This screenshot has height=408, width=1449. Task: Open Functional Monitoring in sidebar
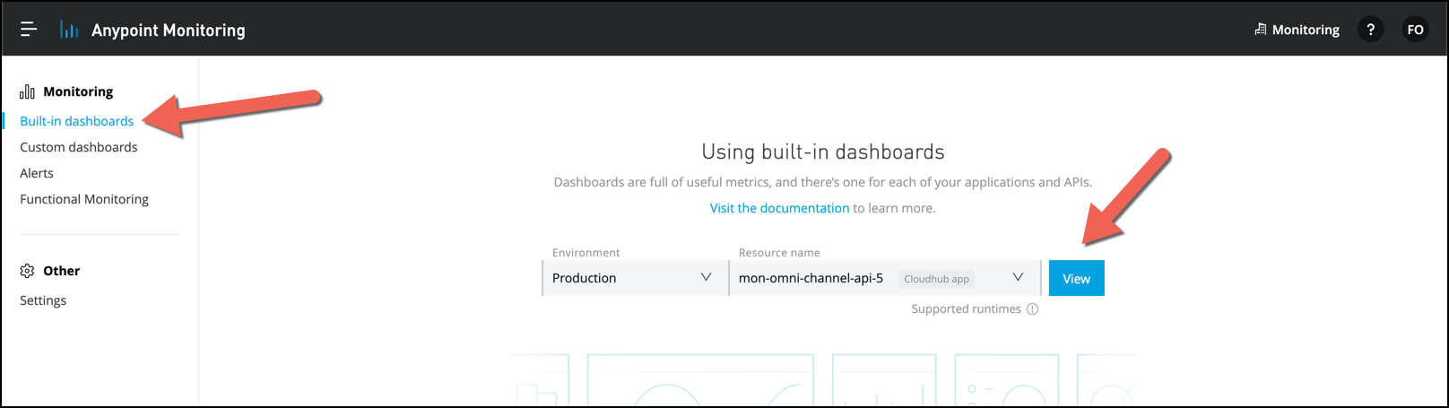tap(84, 199)
